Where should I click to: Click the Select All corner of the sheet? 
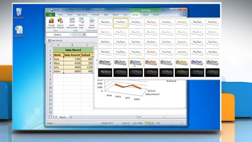[x=50, y=45]
